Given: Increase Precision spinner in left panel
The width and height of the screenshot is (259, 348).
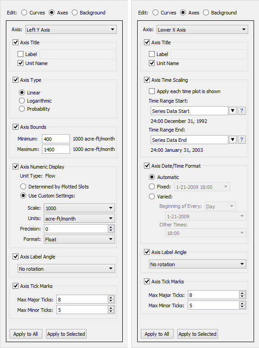Looking at the screenshot, I should tap(111, 227).
